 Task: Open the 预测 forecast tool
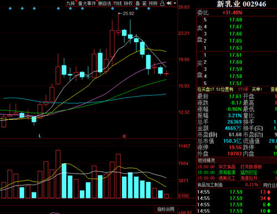point(153,3)
